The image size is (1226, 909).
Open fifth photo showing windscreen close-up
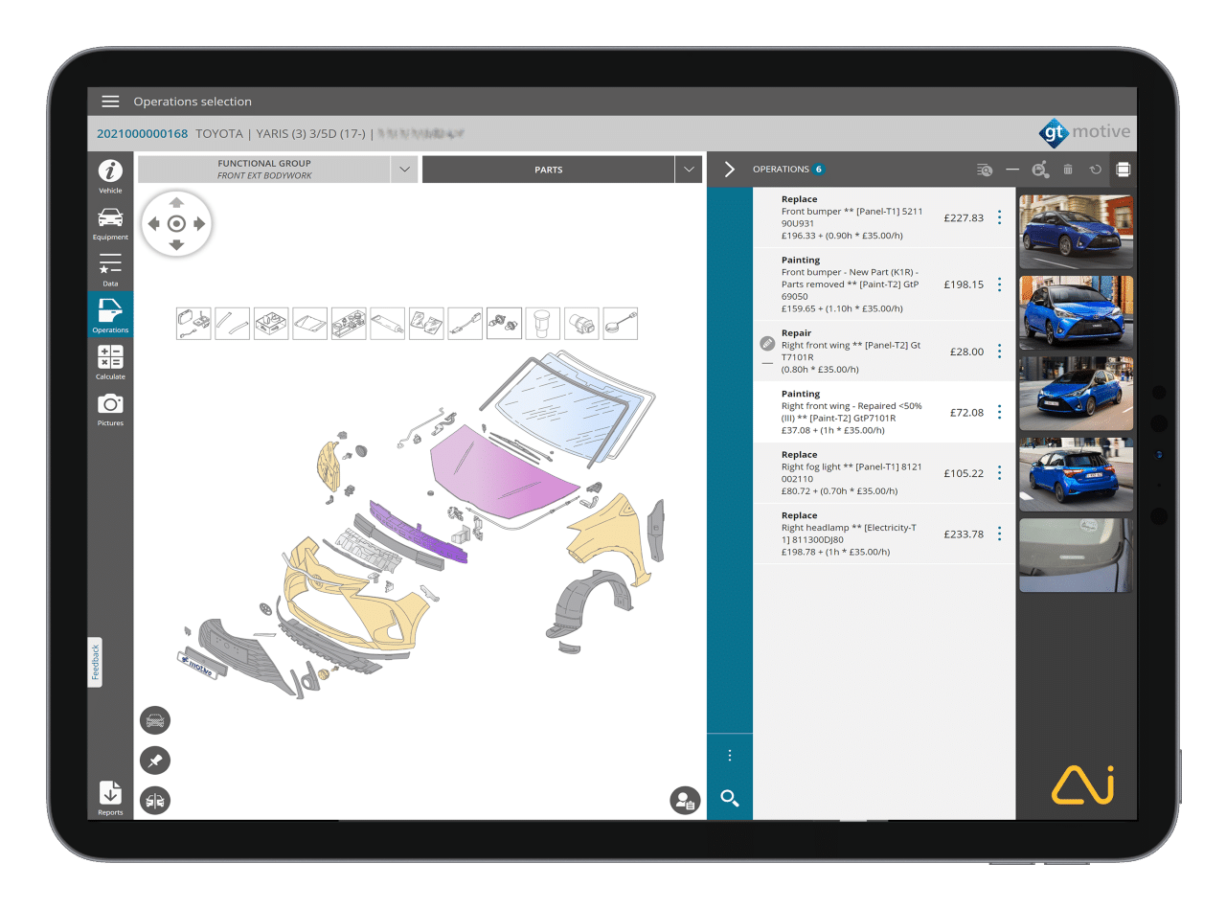click(x=1077, y=555)
